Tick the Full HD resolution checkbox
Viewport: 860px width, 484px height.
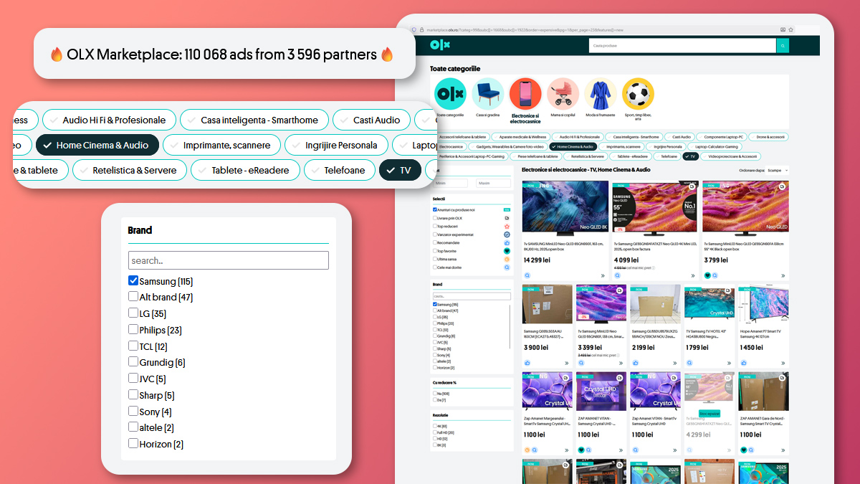point(435,432)
